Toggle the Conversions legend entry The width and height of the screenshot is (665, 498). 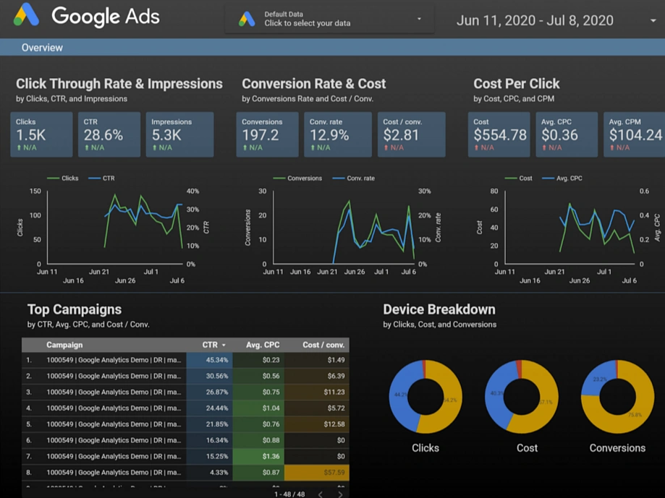click(x=297, y=179)
